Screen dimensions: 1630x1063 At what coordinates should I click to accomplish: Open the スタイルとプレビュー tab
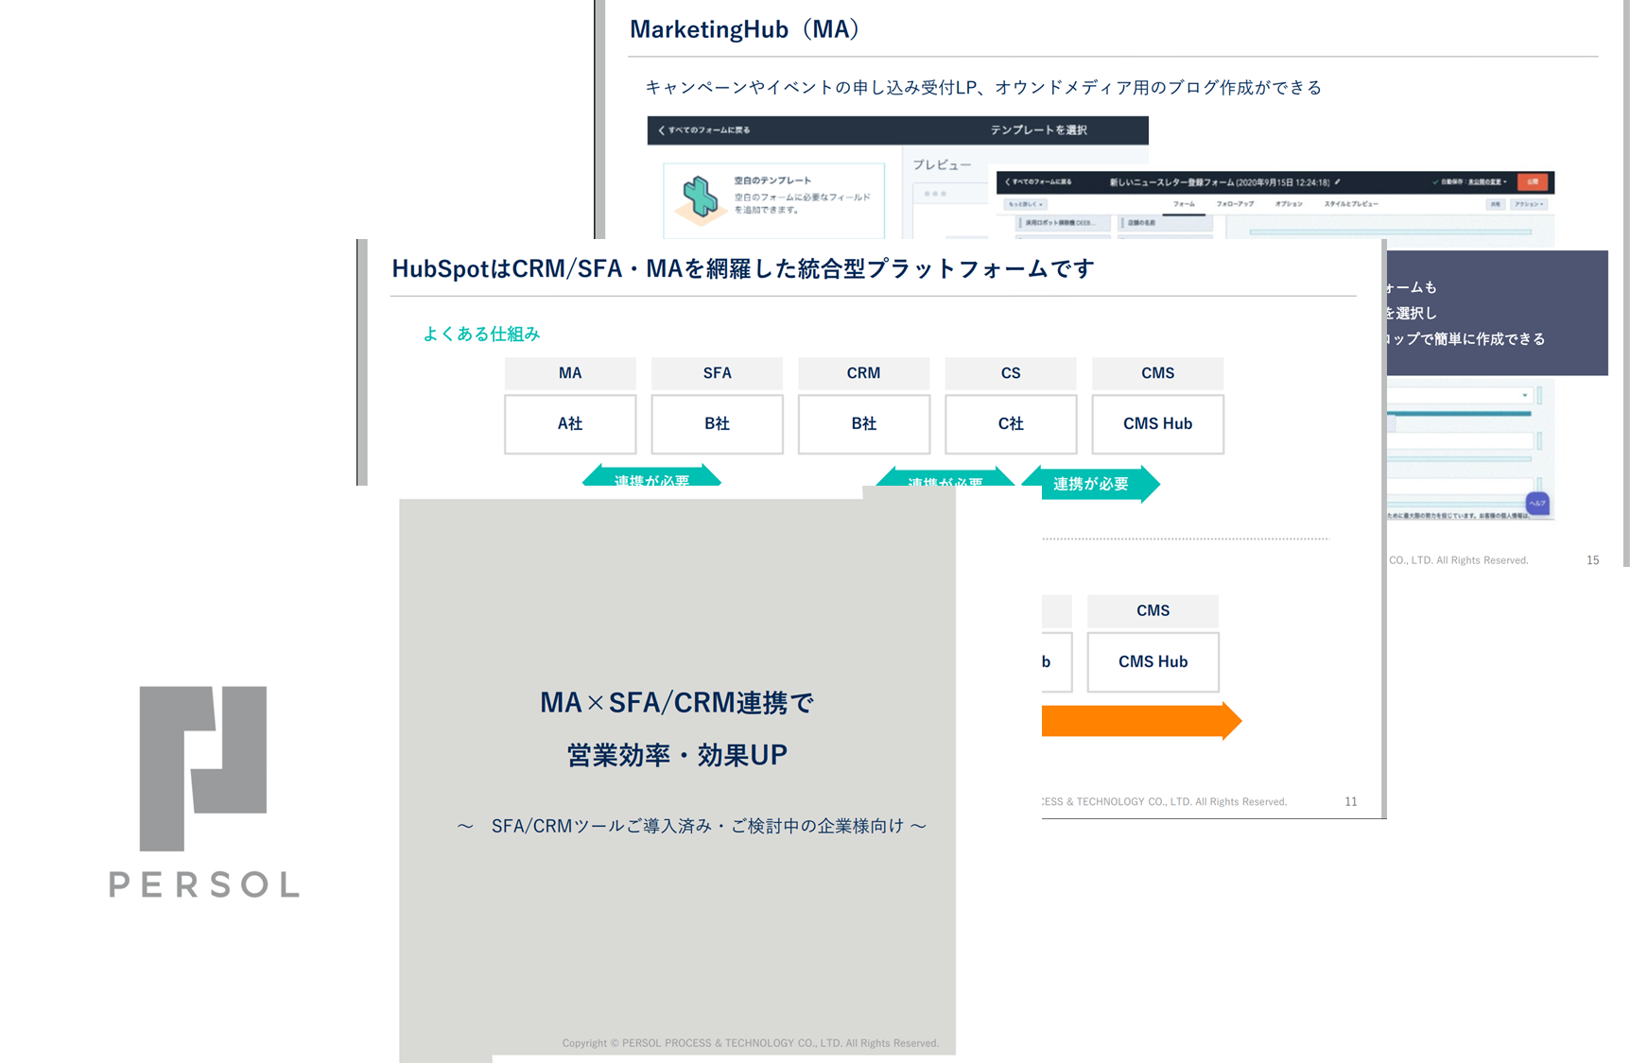coord(1348,204)
